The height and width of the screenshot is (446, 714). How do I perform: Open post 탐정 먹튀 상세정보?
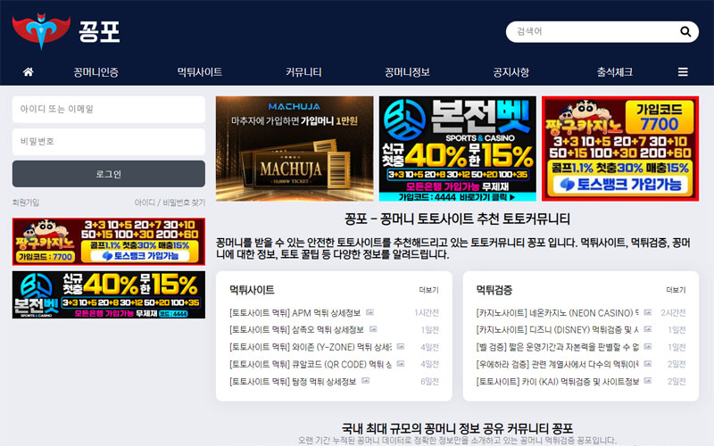[293, 382]
